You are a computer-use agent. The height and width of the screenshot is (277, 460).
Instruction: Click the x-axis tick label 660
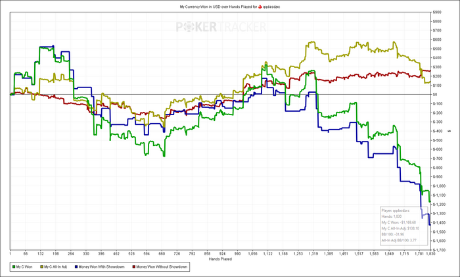coord(162,254)
